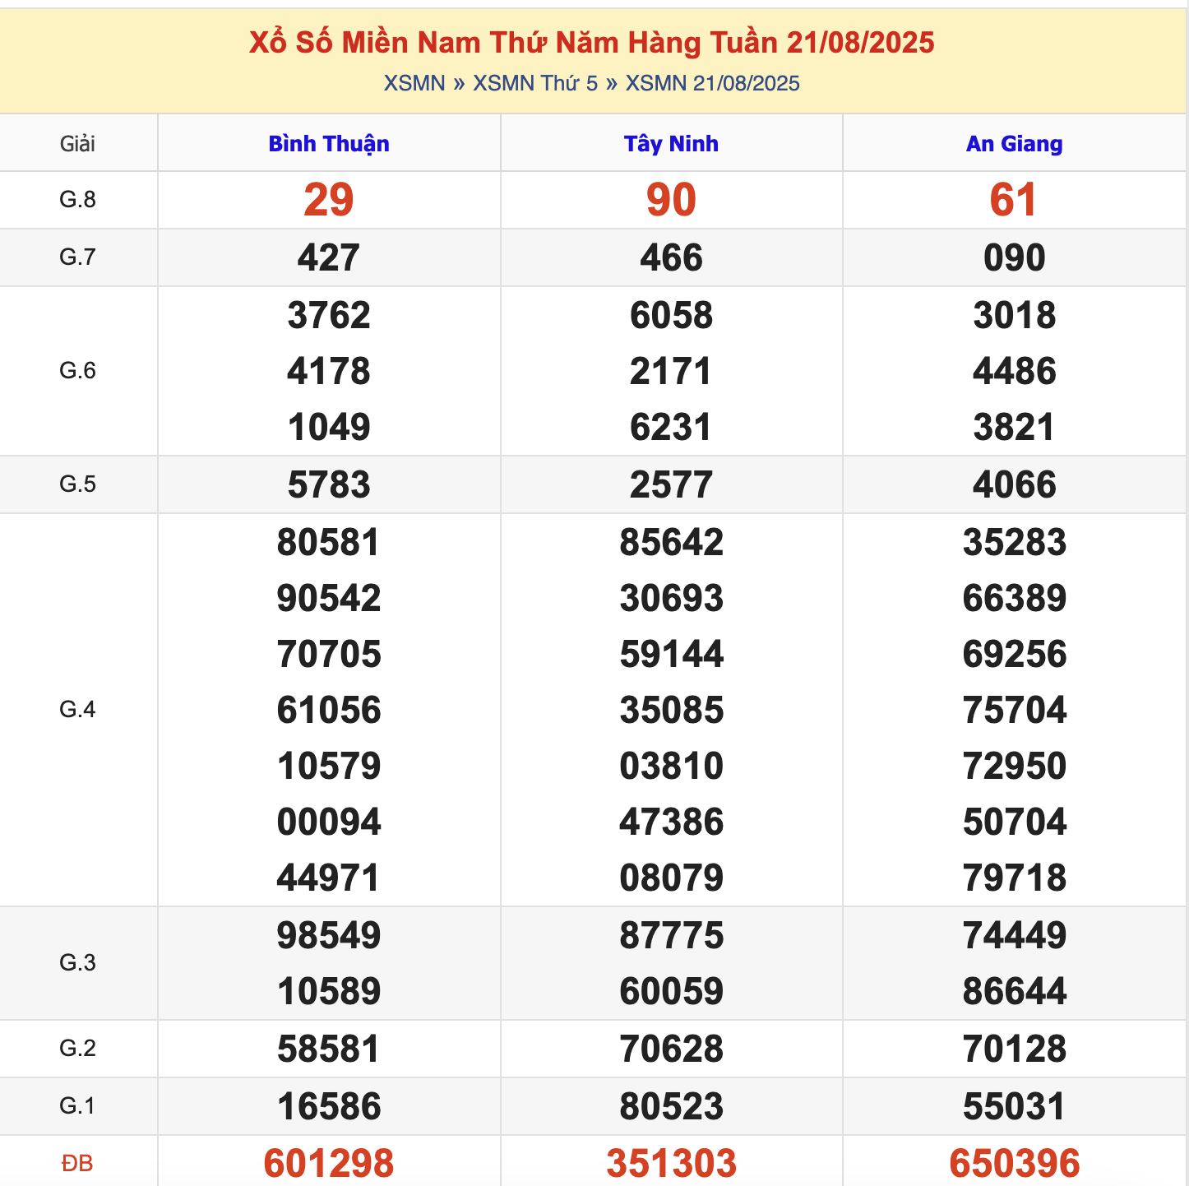Click G.4 number 72950

pos(1014,766)
